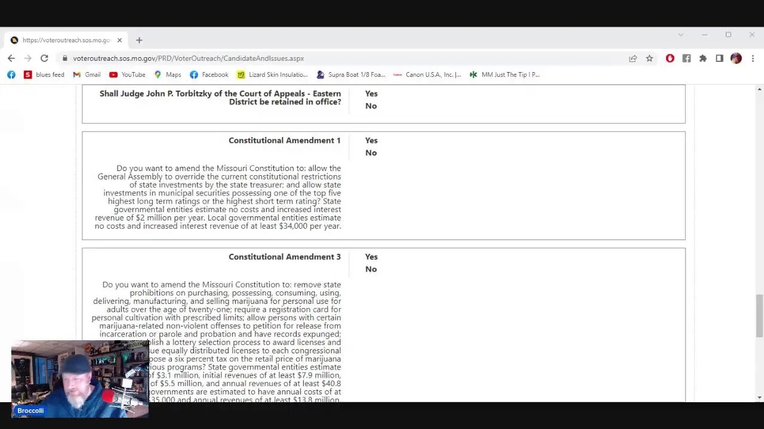Go back to the previous page
The height and width of the screenshot is (429, 764).
coord(11,58)
